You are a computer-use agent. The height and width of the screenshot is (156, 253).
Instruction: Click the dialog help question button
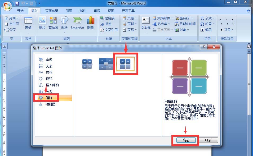[x=204, y=47]
